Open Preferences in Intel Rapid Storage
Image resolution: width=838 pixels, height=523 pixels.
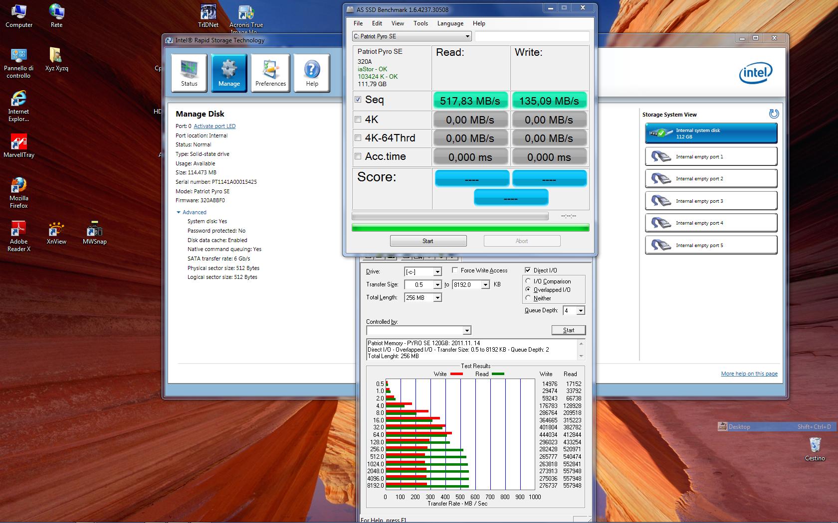[x=270, y=73]
